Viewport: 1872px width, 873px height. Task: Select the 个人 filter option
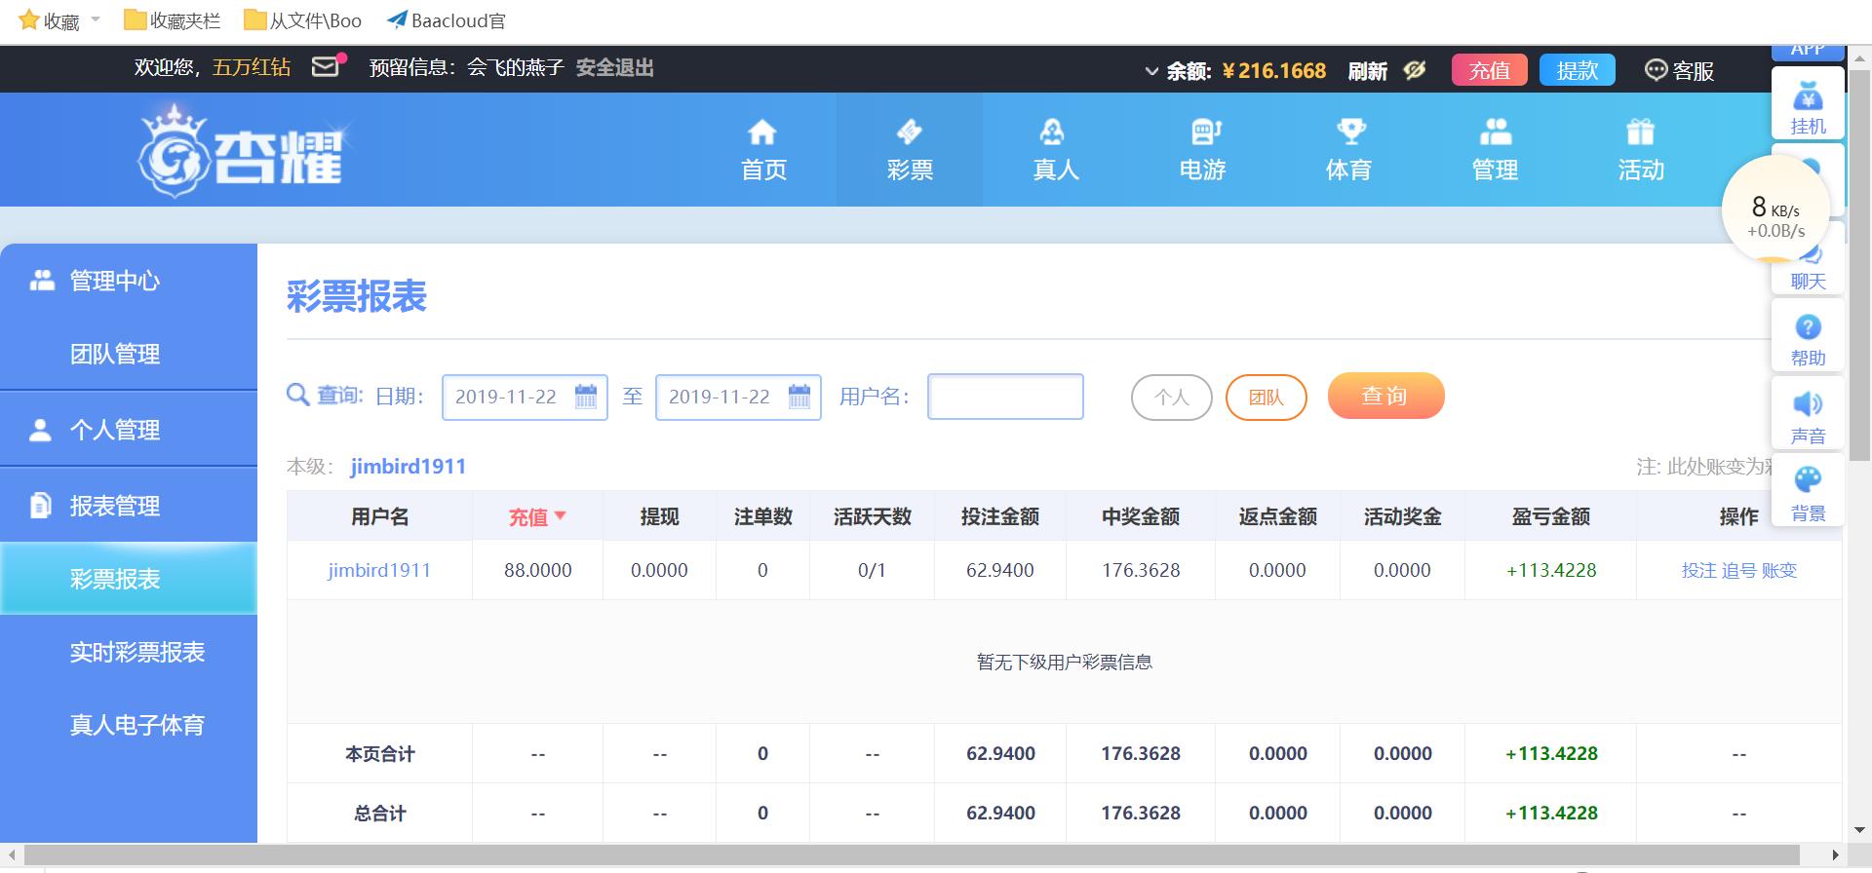(x=1171, y=398)
